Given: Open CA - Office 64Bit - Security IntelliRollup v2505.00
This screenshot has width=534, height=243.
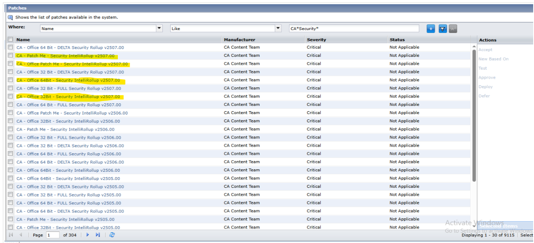Looking at the screenshot, I should click(x=68, y=178).
